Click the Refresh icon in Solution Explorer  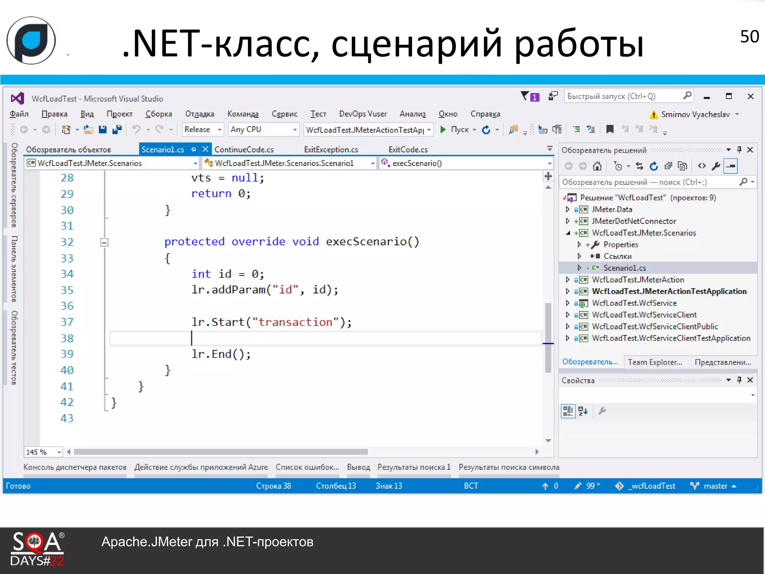point(654,166)
